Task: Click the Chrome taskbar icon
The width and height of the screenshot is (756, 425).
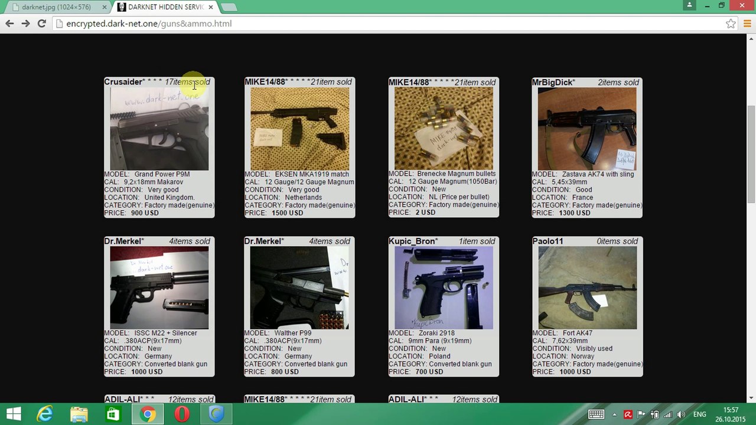Action: point(147,414)
